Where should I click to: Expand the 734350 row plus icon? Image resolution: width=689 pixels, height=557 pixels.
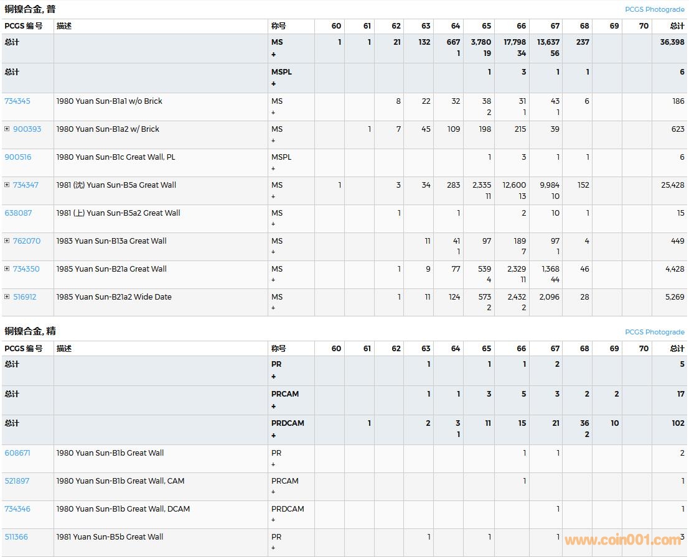[x=7, y=269]
